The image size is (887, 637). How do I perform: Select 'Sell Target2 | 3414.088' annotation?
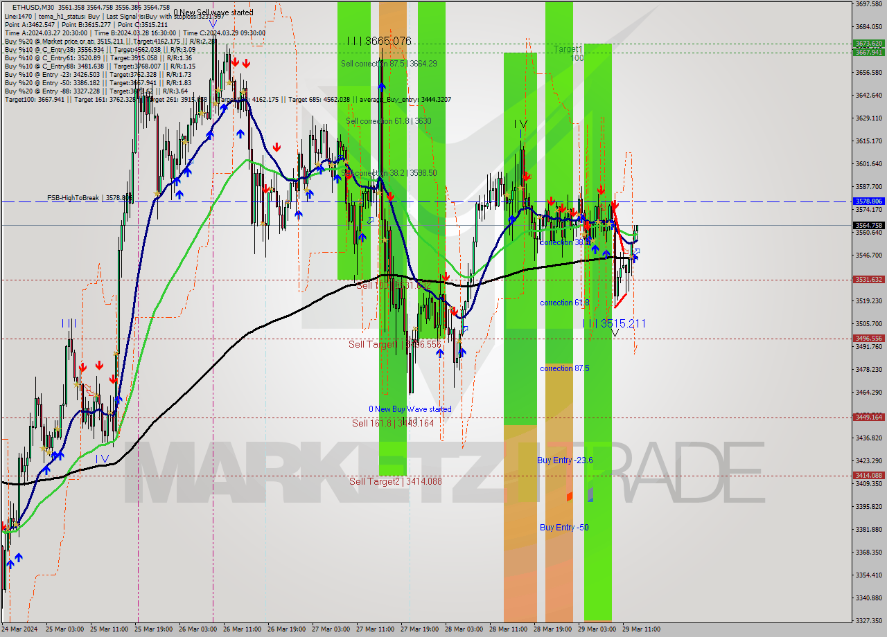tap(396, 481)
